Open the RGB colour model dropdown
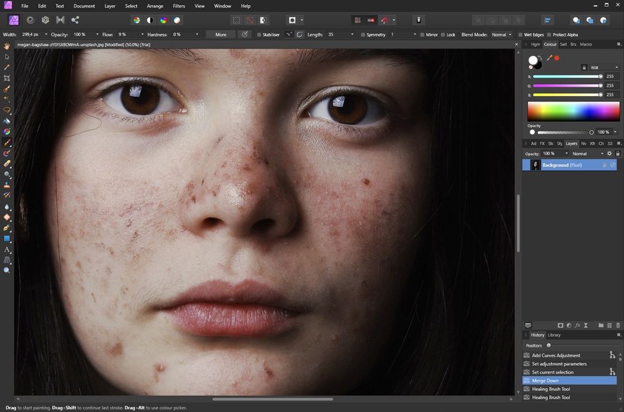624x412 pixels. click(604, 67)
